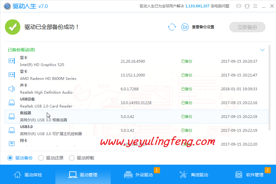This screenshot has width=276, height=184.
Task: Select Realtek USB 2.0 Card Reader text
Action: (46, 106)
